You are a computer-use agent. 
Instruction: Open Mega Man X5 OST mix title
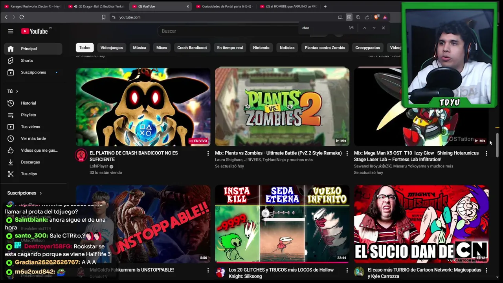(416, 156)
